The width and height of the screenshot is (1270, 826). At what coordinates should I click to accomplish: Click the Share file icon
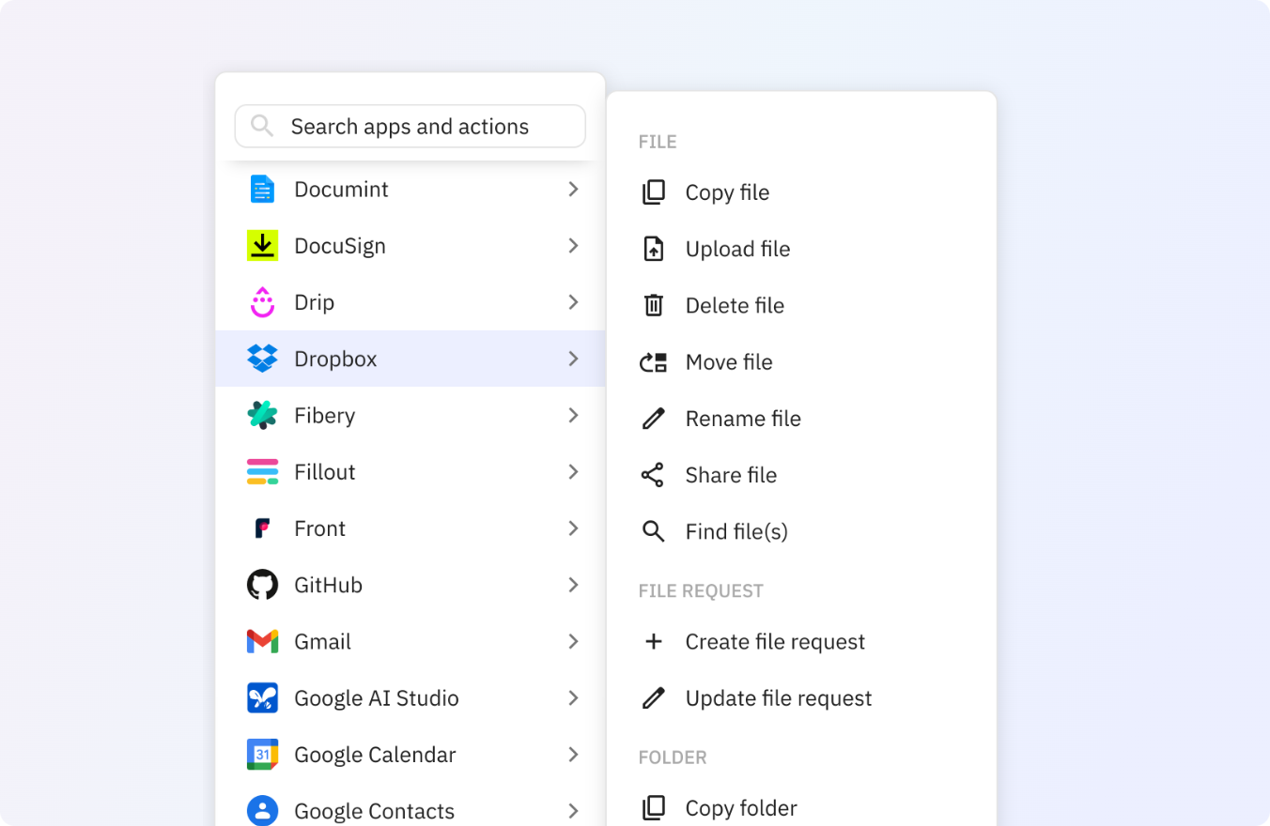coord(653,475)
